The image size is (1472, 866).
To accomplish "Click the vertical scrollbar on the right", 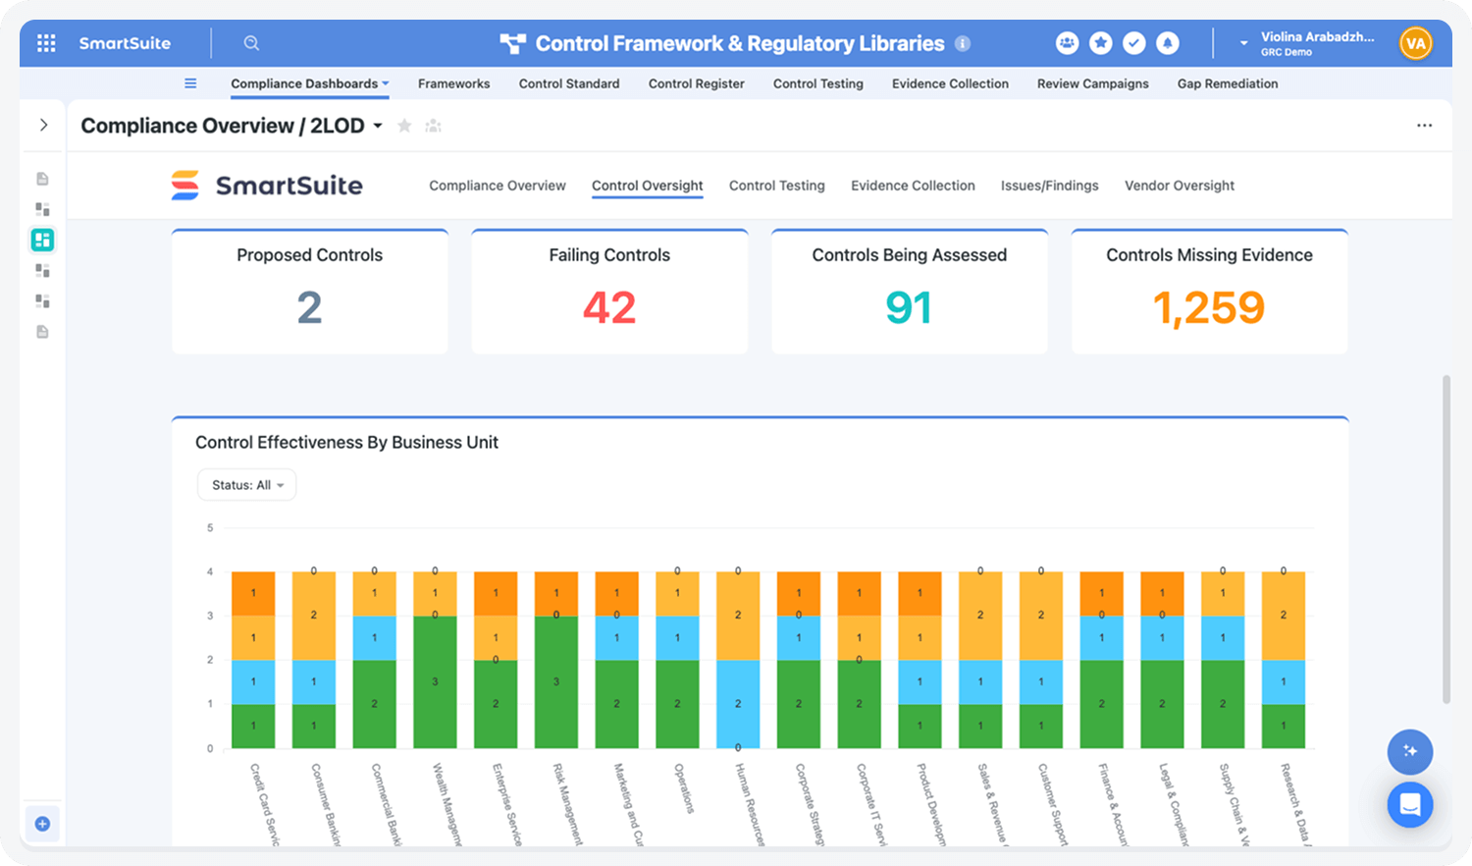I will (1446, 538).
